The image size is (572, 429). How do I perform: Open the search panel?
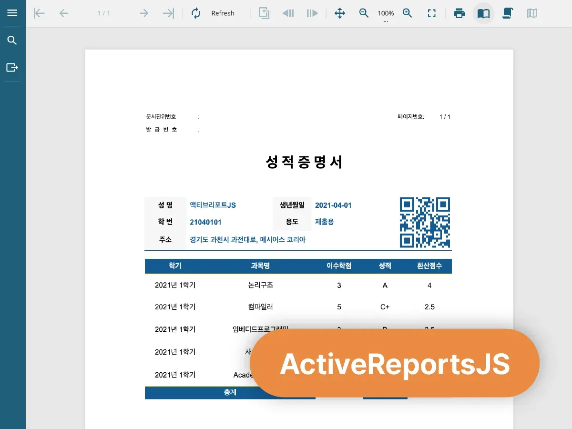pos(12,41)
